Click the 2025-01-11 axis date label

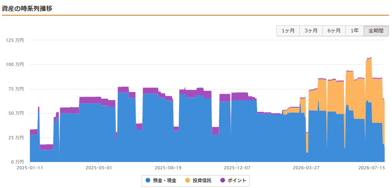coord(30,167)
